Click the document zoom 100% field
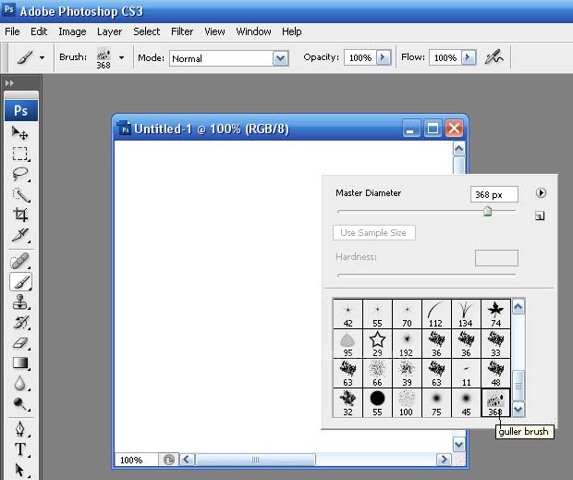 pyautogui.click(x=136, y=460)
